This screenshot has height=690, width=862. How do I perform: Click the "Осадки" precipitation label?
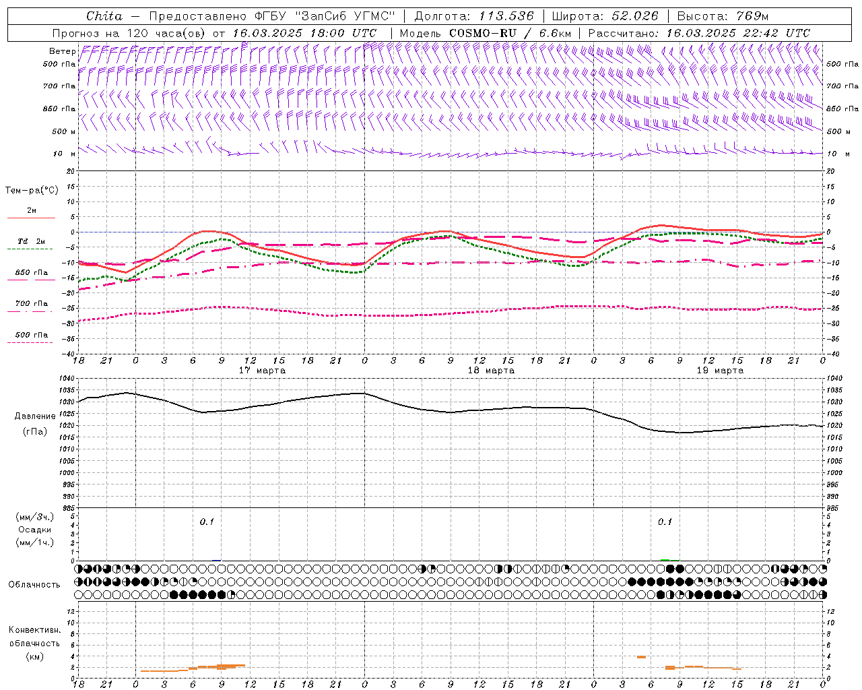click(34, 530)
